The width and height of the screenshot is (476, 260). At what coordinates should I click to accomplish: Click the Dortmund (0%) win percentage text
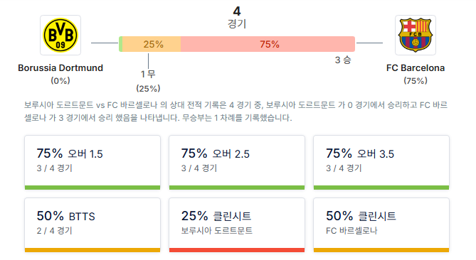point(60,80)
